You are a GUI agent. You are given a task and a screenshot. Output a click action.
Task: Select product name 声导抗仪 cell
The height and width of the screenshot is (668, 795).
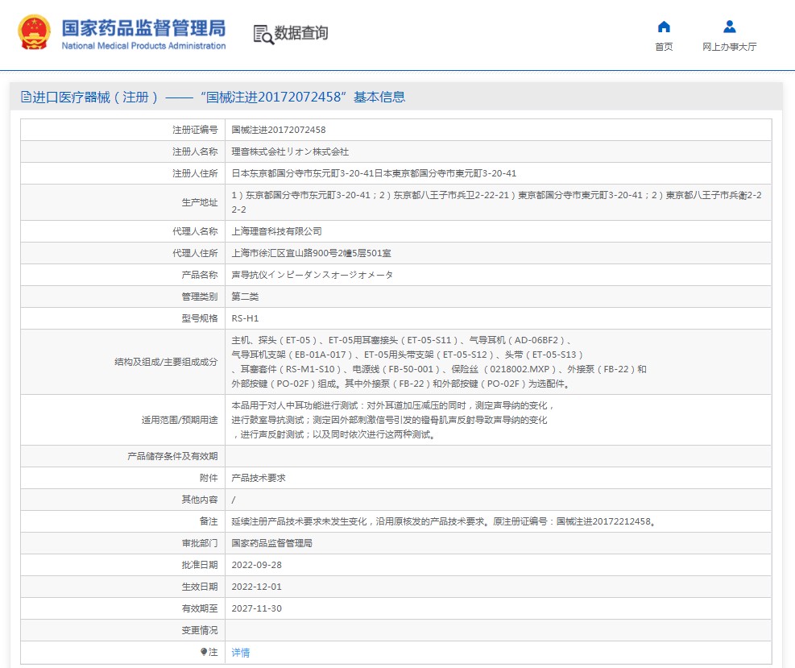312,275
